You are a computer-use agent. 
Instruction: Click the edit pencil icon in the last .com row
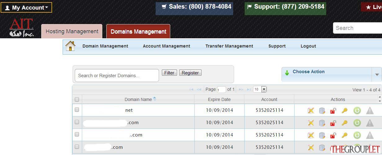point(310,148)
